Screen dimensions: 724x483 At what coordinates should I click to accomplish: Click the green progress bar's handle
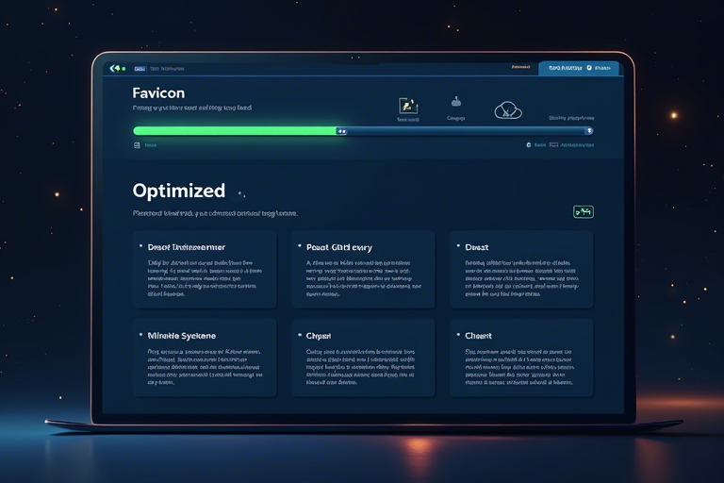pos(341,131)
